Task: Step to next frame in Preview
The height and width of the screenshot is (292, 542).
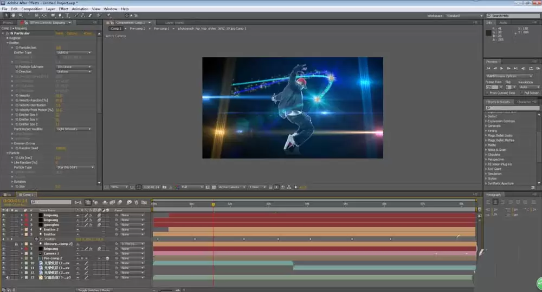Action: click(x=508, y=69)
